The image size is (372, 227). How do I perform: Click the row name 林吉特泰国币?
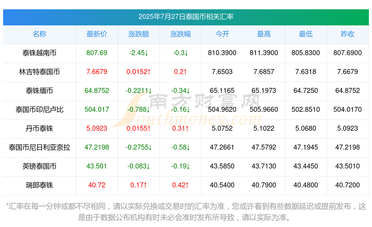(39, 72)
